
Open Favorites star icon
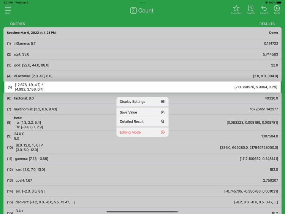(236, 8)
